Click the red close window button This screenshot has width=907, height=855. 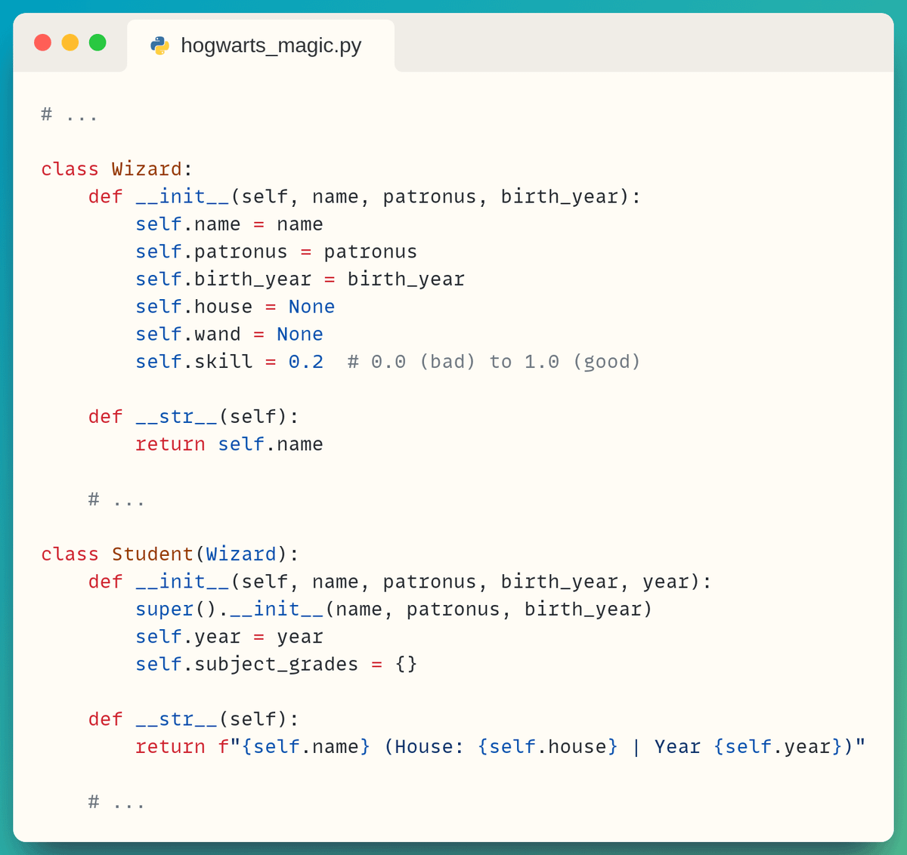tap(42, 43)
